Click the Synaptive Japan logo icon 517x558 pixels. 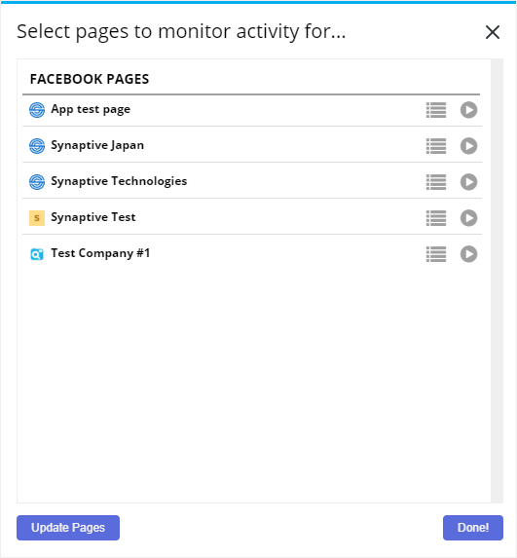pyautogui.click(x=37, y=146)
